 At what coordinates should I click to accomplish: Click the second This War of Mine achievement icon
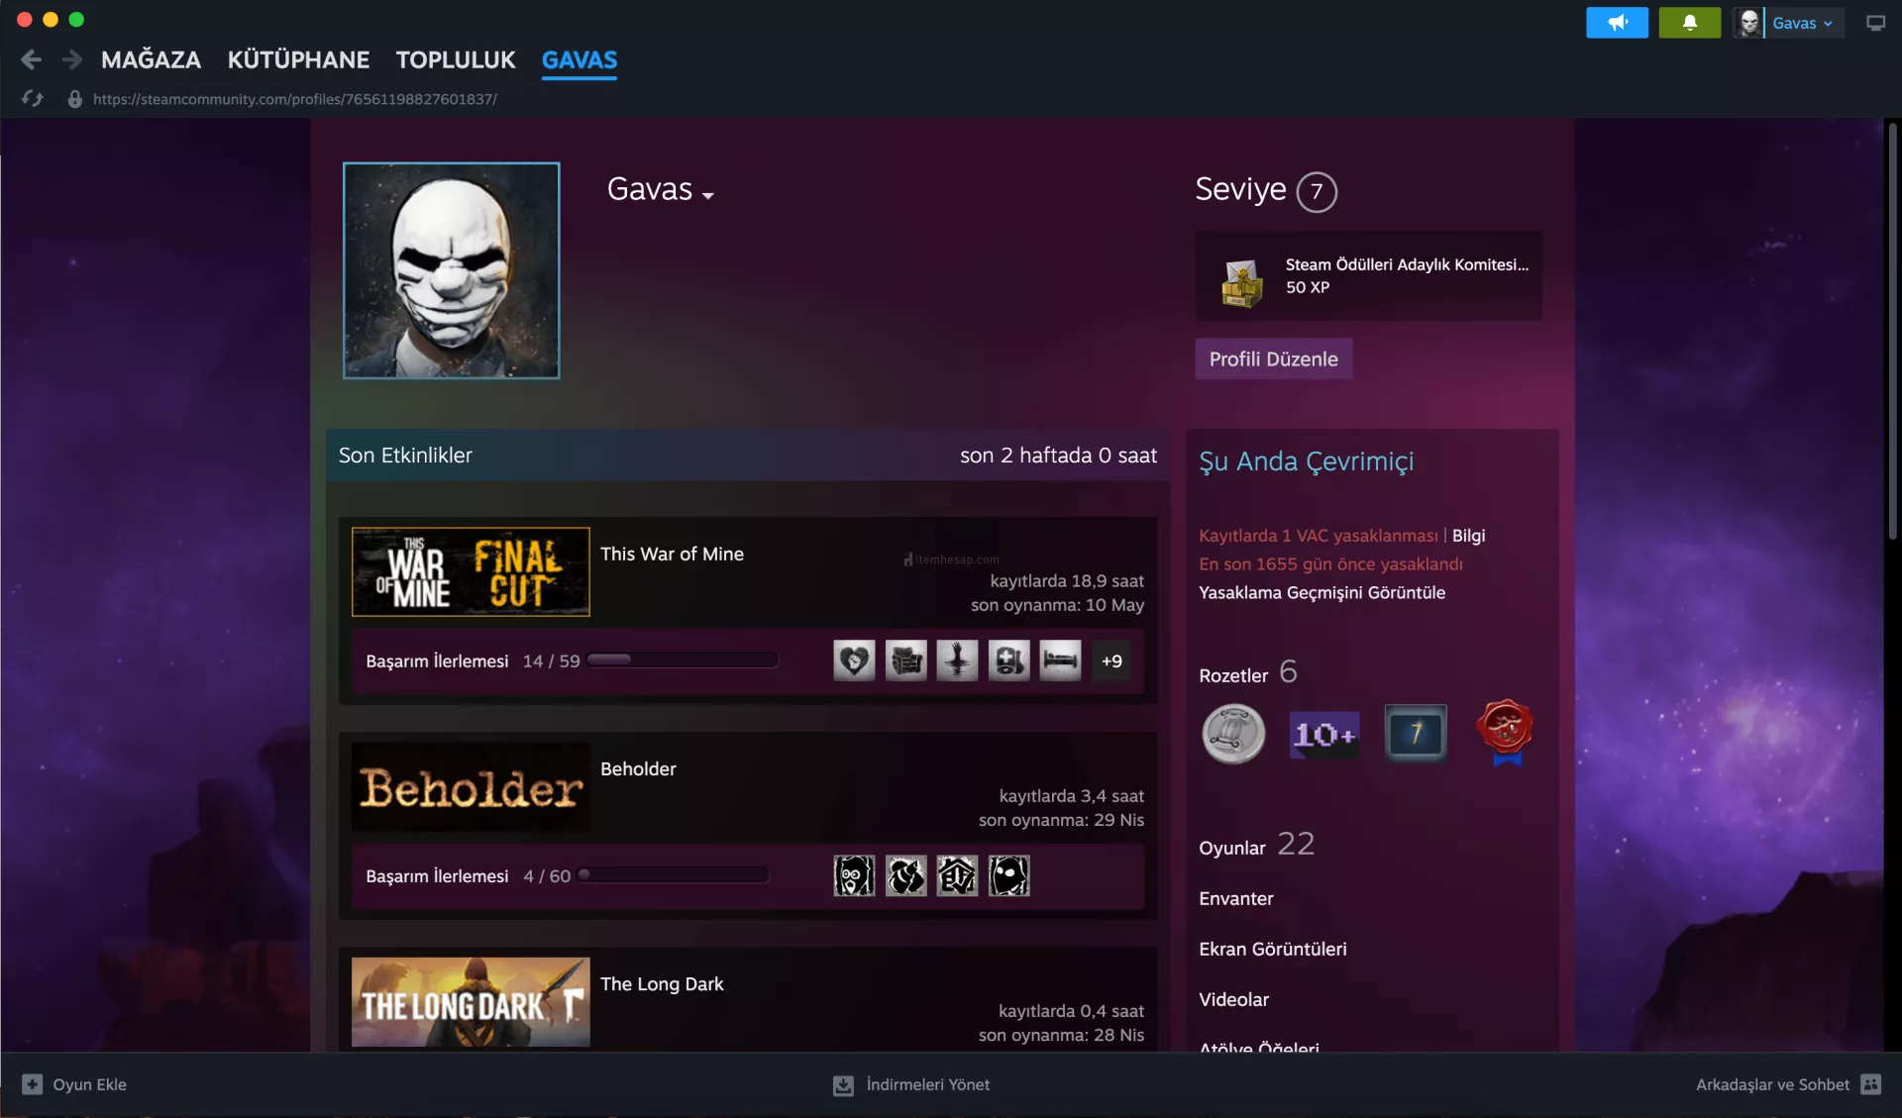[x=905, y=661]
